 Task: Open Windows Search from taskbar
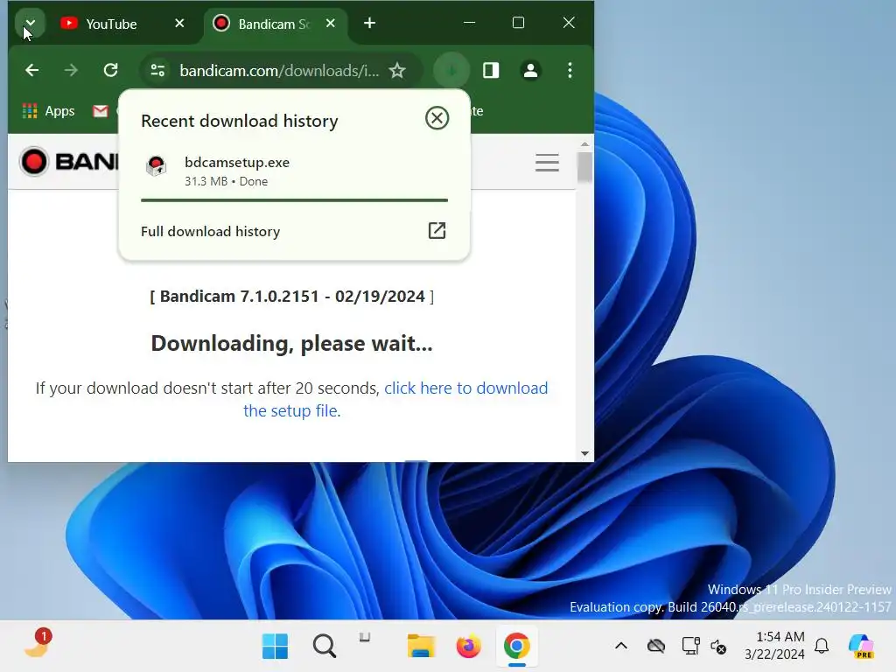coord(324,647)
